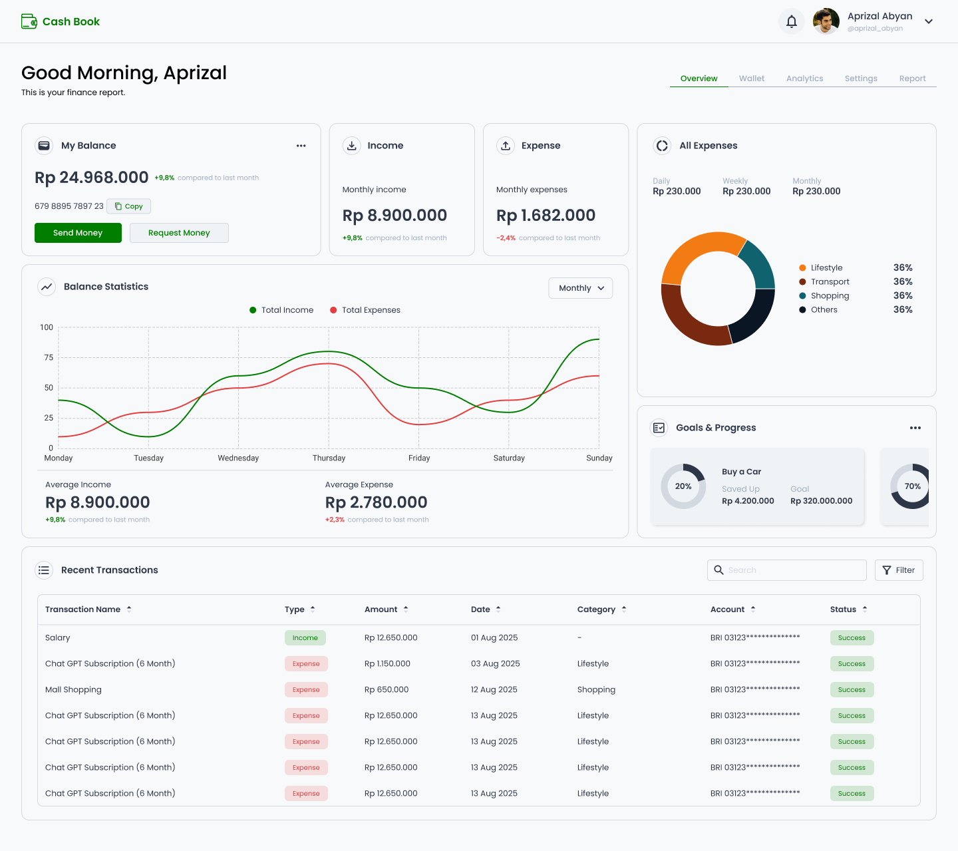Select the Salary transaction name

(x=57, y=638)
